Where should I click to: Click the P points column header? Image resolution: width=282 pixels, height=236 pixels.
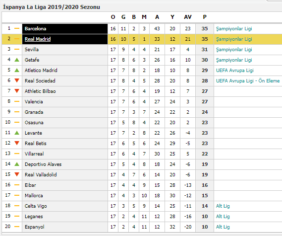(205, 17)
